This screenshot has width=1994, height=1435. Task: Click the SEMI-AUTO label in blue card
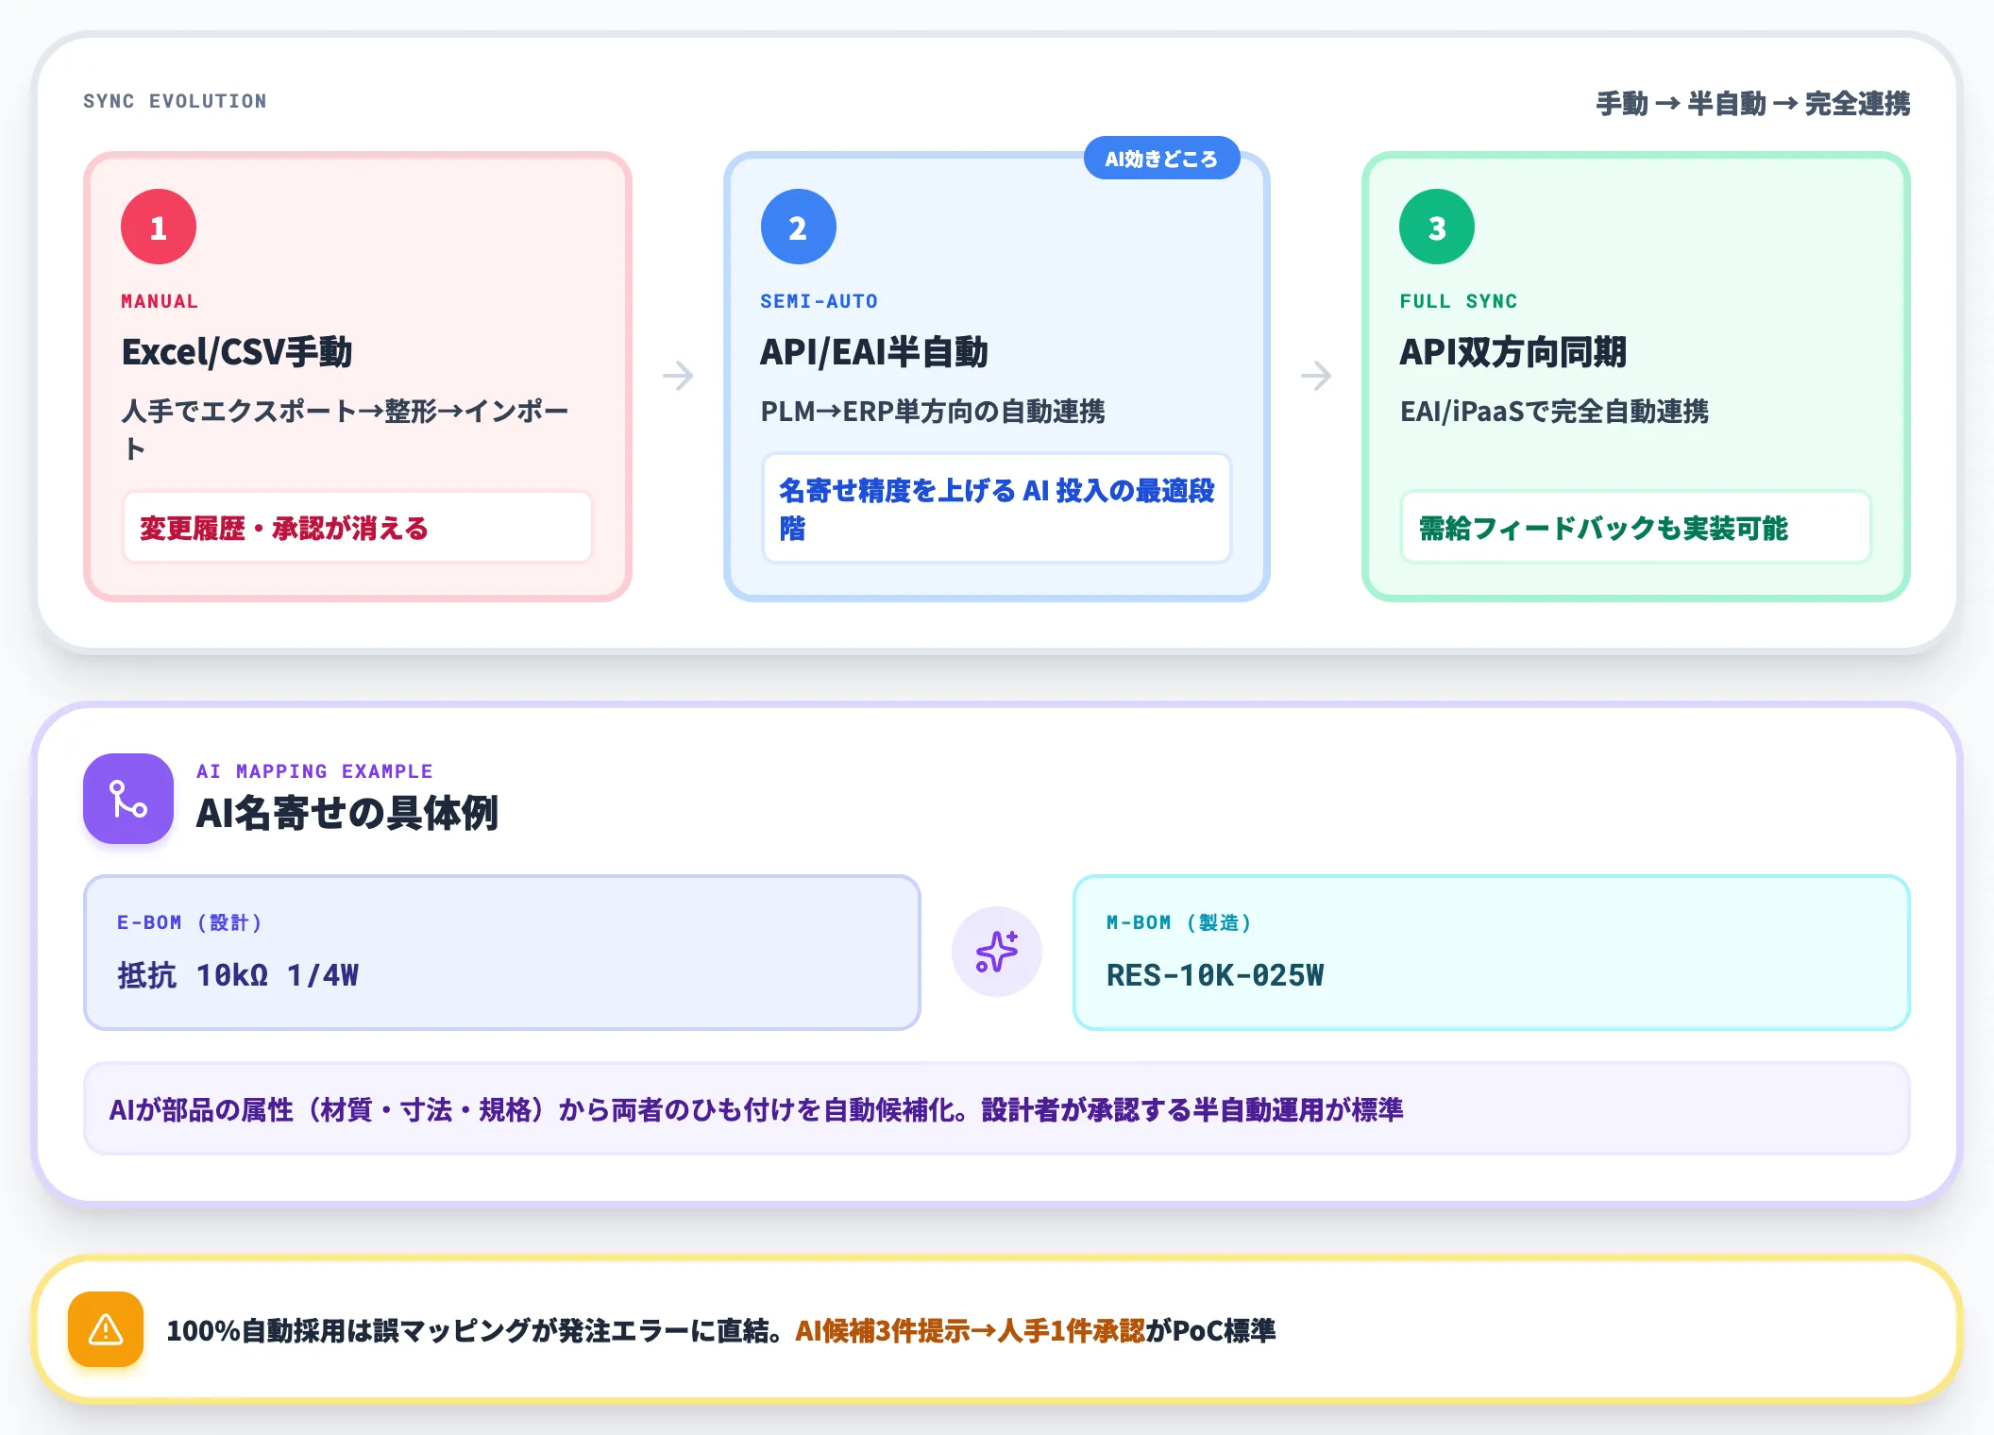coord(819,301)
